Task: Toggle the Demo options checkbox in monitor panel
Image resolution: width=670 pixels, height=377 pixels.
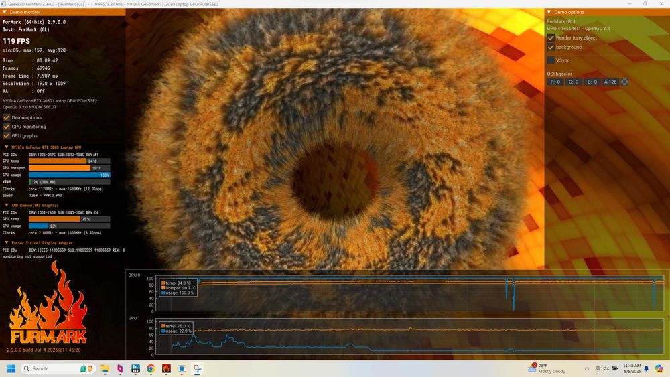Action: click(x=7, y=117)
